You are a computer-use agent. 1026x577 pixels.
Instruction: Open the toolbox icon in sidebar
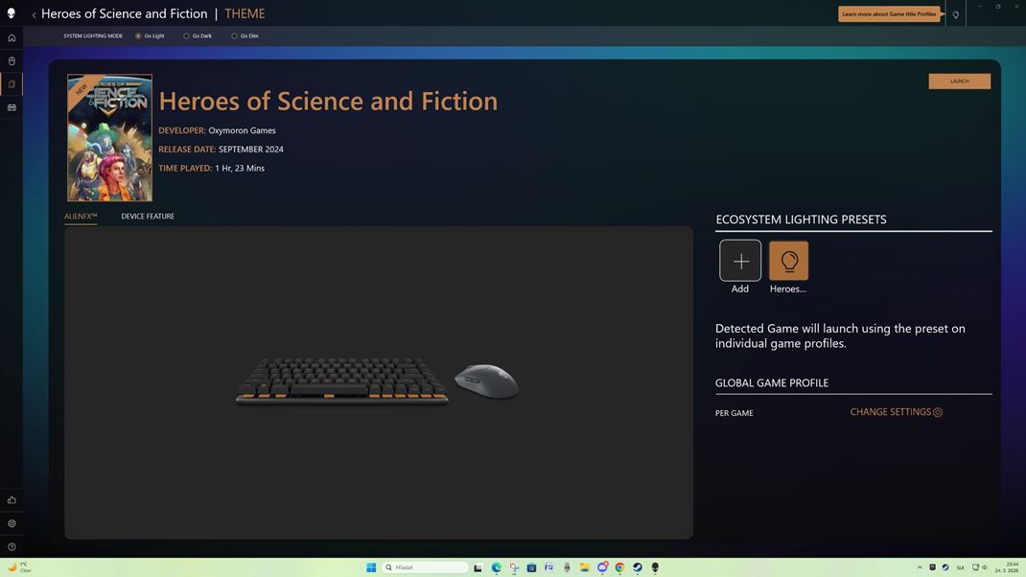12,107
